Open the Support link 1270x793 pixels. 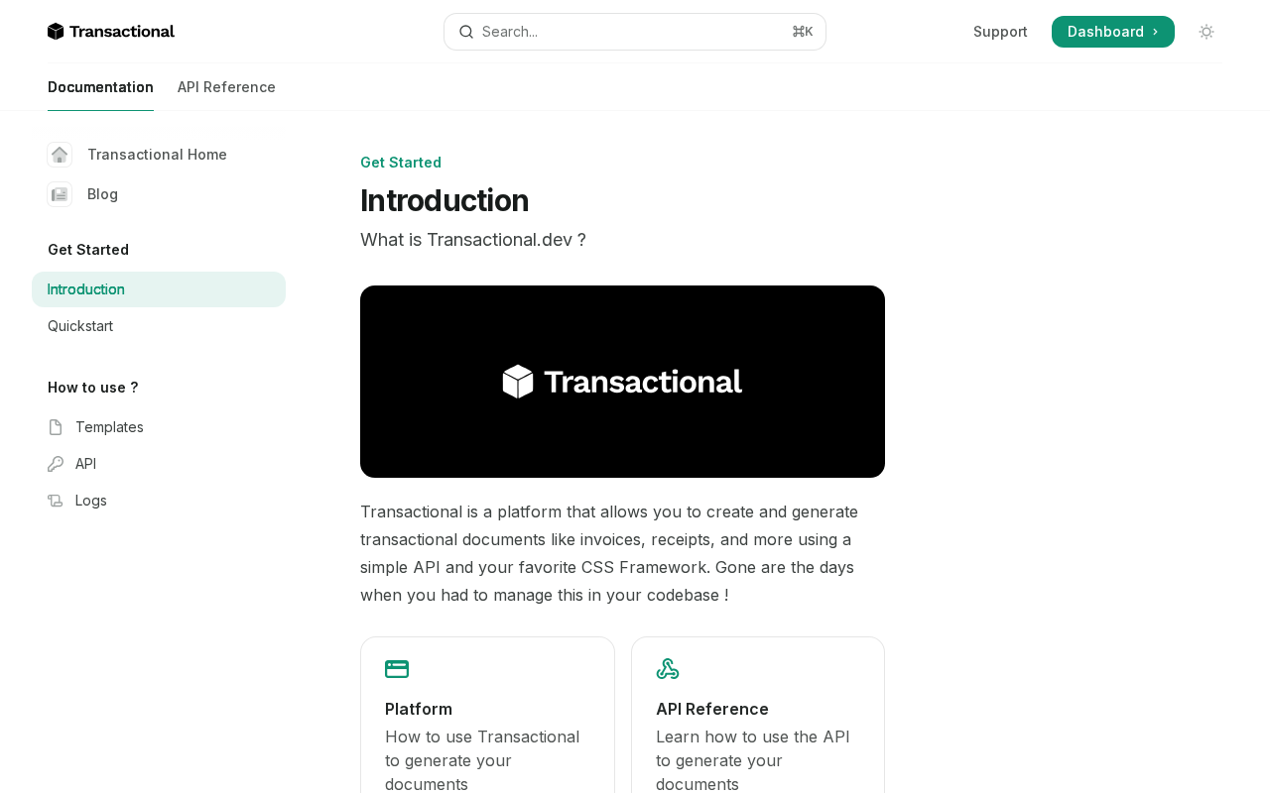[x=1000, y=32]
